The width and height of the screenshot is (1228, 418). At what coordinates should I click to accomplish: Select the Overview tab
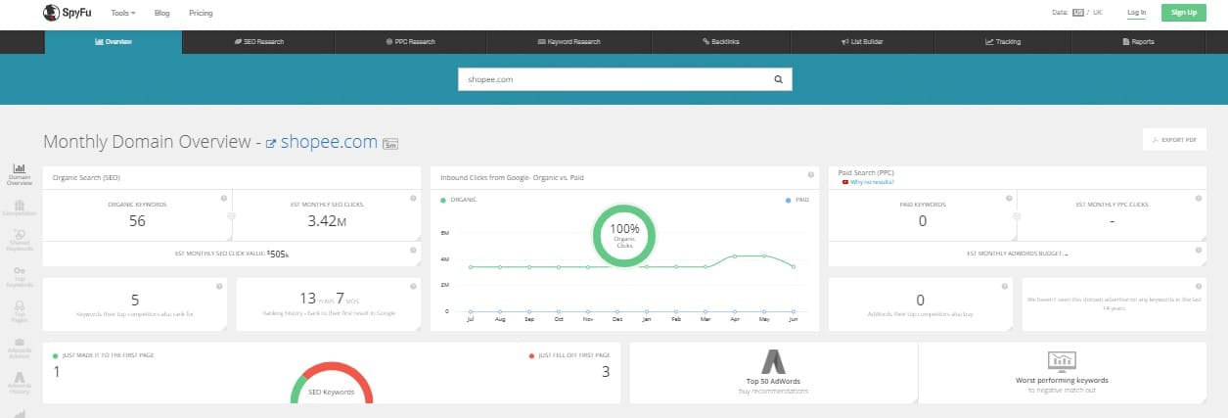(114, 42)
